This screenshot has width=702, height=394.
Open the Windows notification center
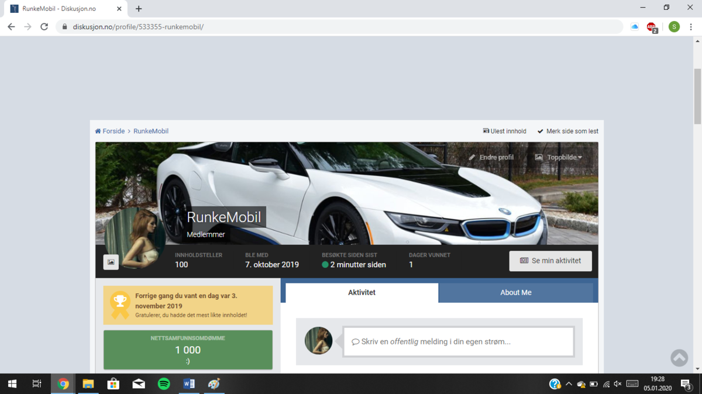[686, 384]
